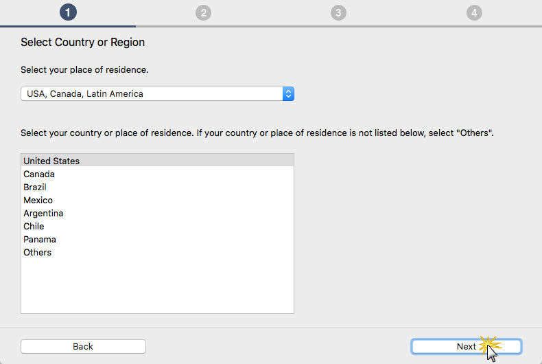The height and width of the screenshot is (364, 542).
Task: Select United States from the list
Action: [51, 161]
